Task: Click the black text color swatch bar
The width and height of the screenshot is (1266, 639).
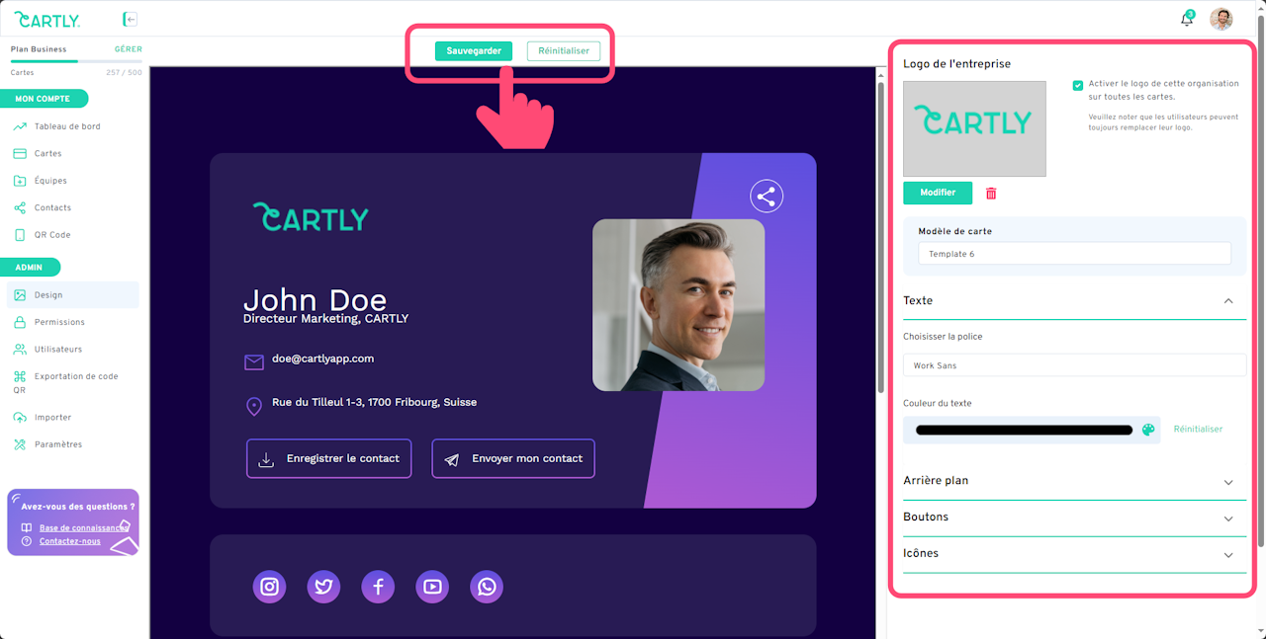Action: (1024, 430)
